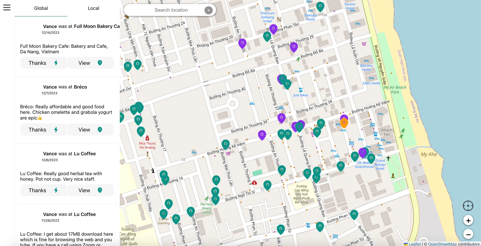Viewport: 481px width, 246px height.
Task: Click the purple pin beside label 35
Action: tap(242, 44)
